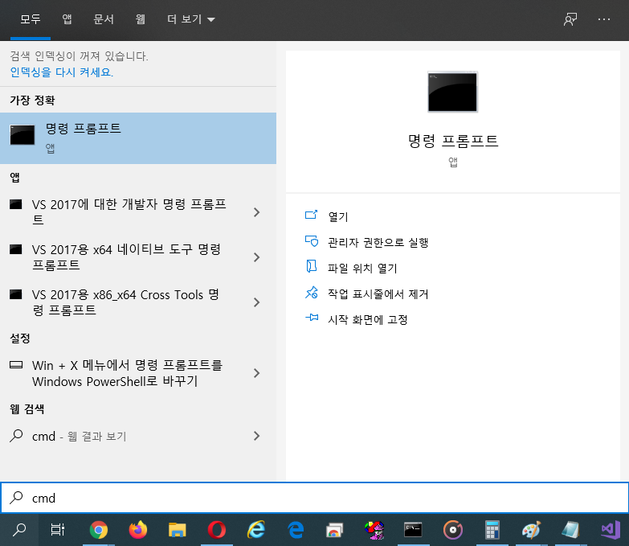Click the run as administrator shield icon

point(312,241)
